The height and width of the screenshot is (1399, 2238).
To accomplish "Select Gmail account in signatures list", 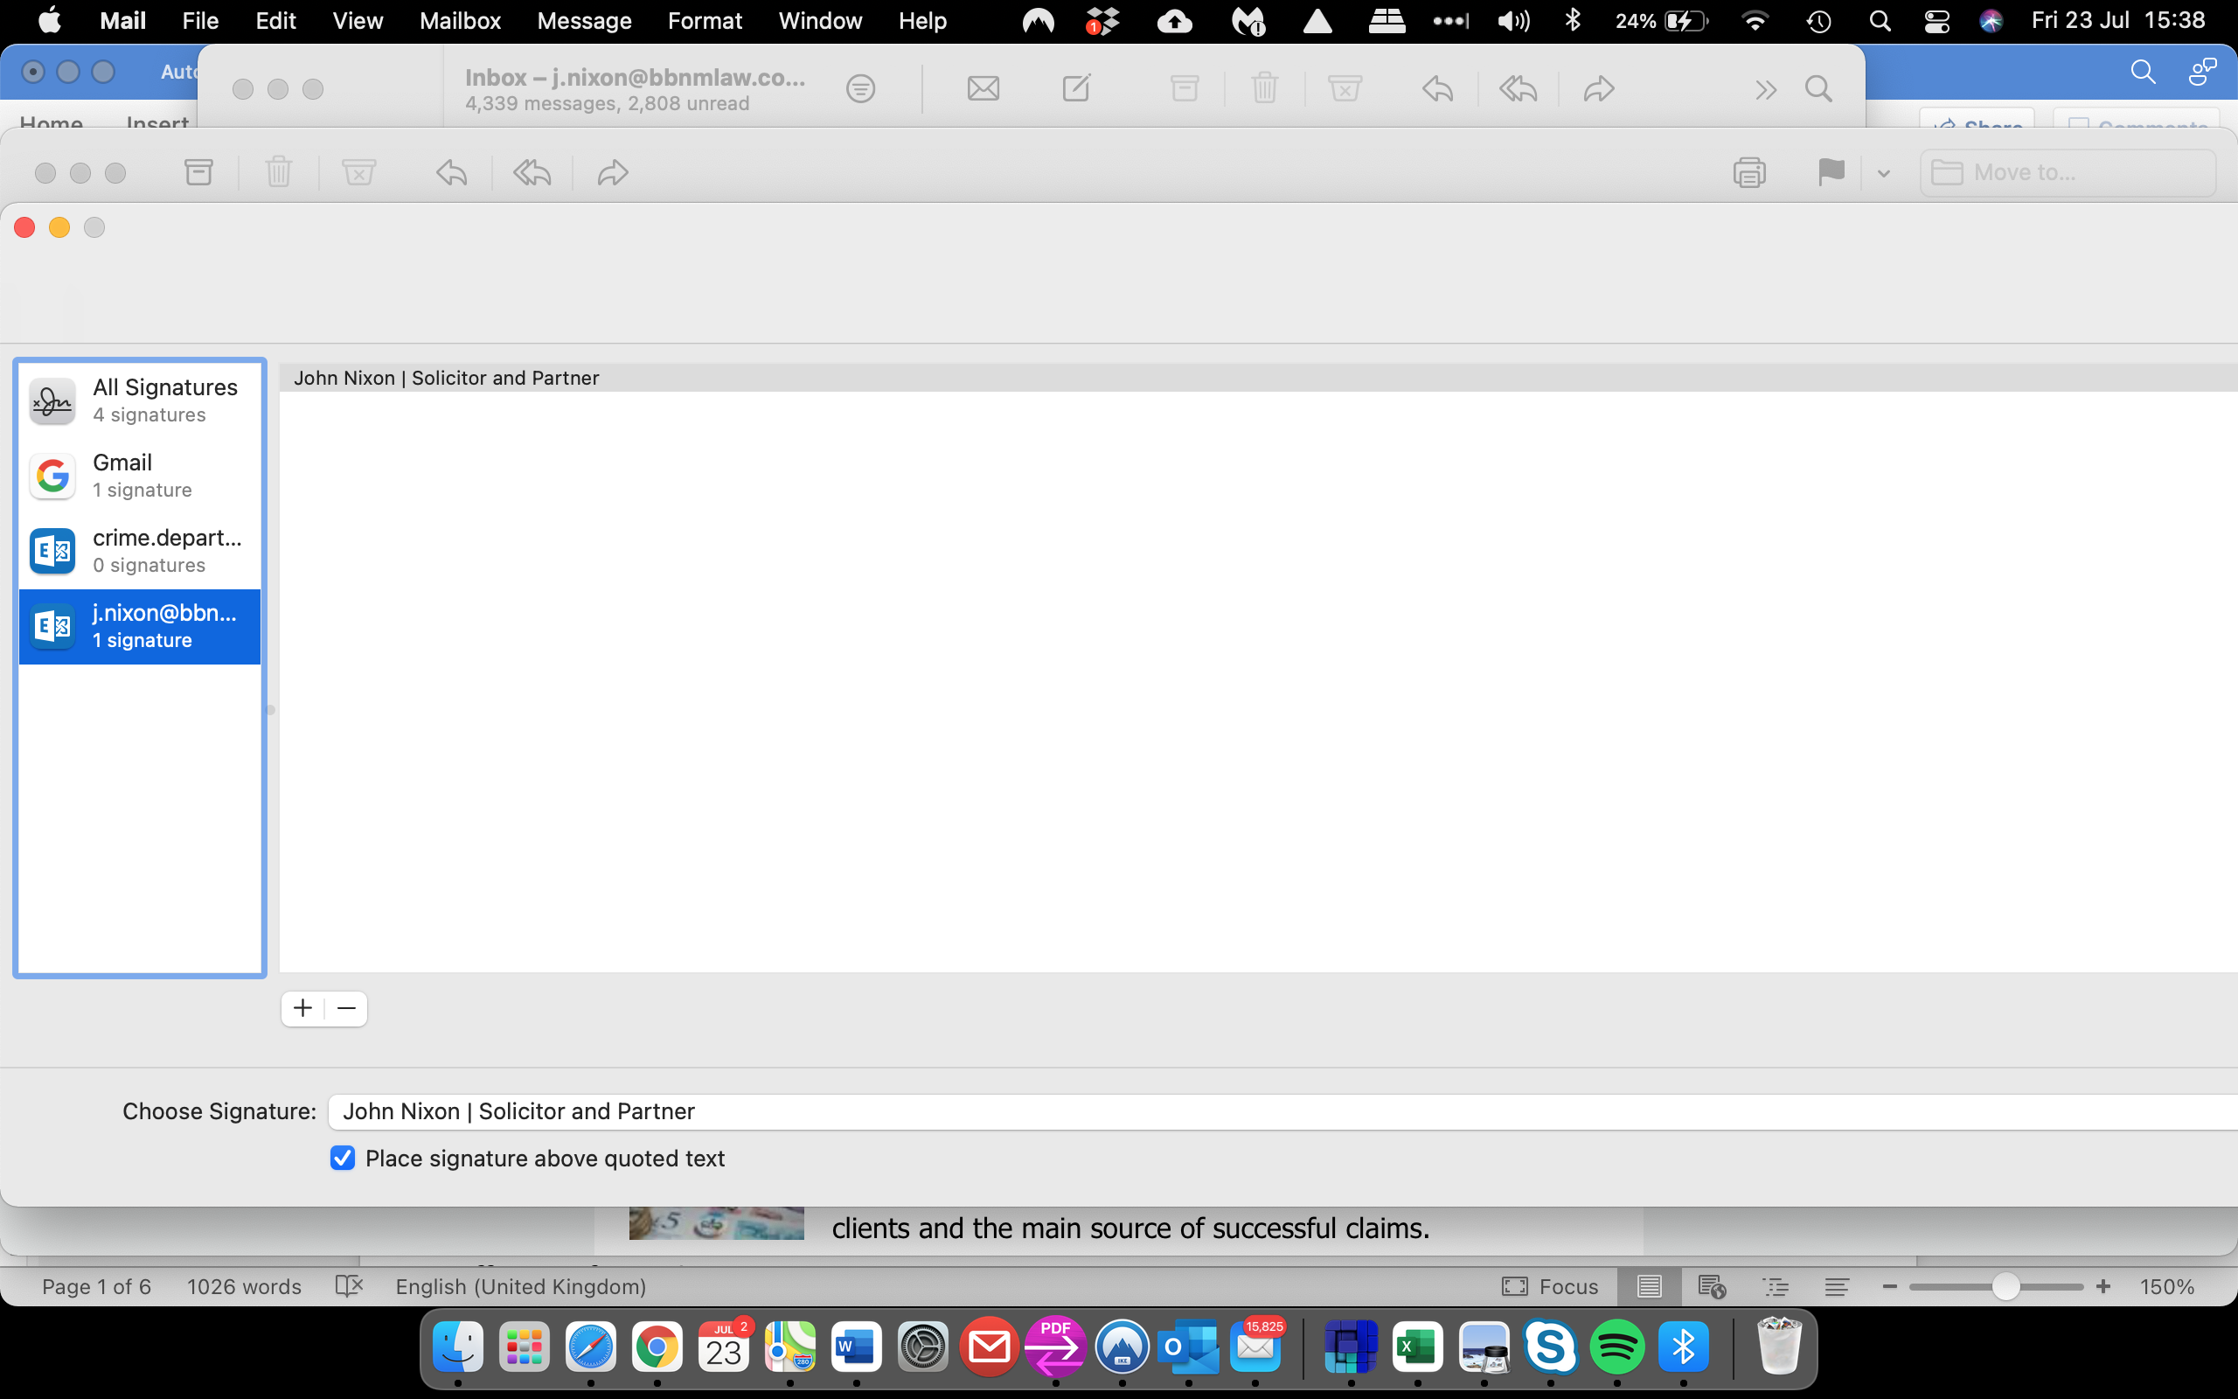I will point(141,476).
